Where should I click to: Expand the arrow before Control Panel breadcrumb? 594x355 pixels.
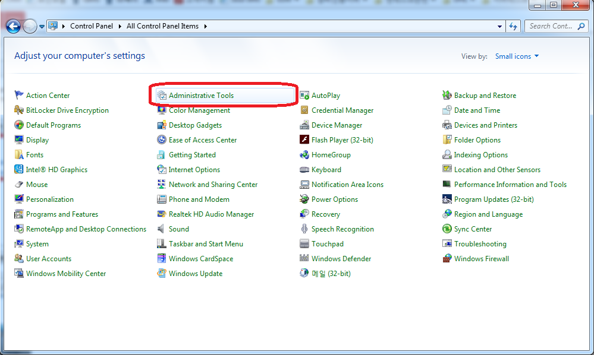pyautogui.click(x=63, y=26)
